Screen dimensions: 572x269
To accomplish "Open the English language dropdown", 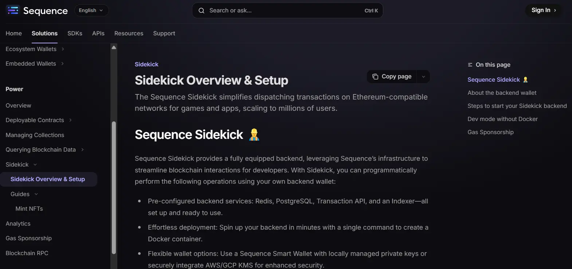I will 91,11.
